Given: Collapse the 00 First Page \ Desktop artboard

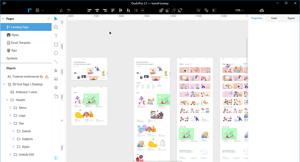Looking at the screenshot, I should pyautogui.click(x=4, y=84).
